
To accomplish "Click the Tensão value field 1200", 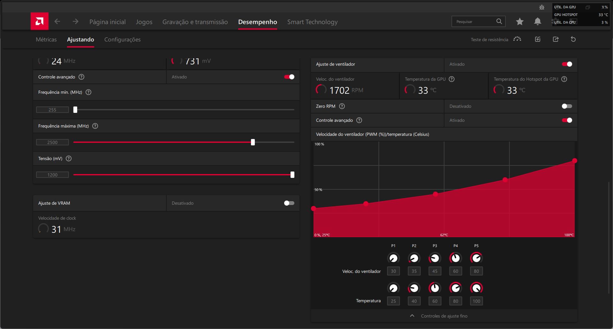I will [52, 175].
